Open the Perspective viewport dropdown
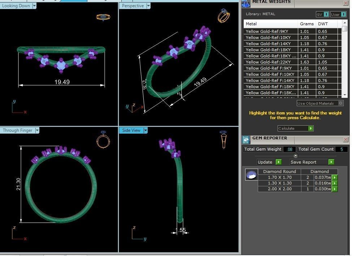This screenshot has height=256, width=352. [148, 6]
